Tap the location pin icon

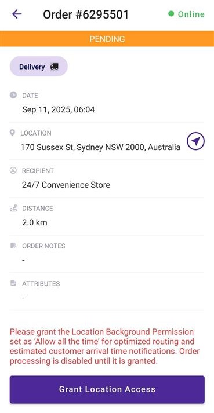(12, 133)
